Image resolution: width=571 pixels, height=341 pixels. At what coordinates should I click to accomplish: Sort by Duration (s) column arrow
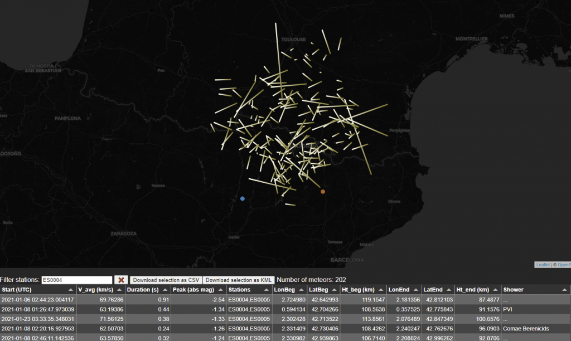click(x=164, y=290)
